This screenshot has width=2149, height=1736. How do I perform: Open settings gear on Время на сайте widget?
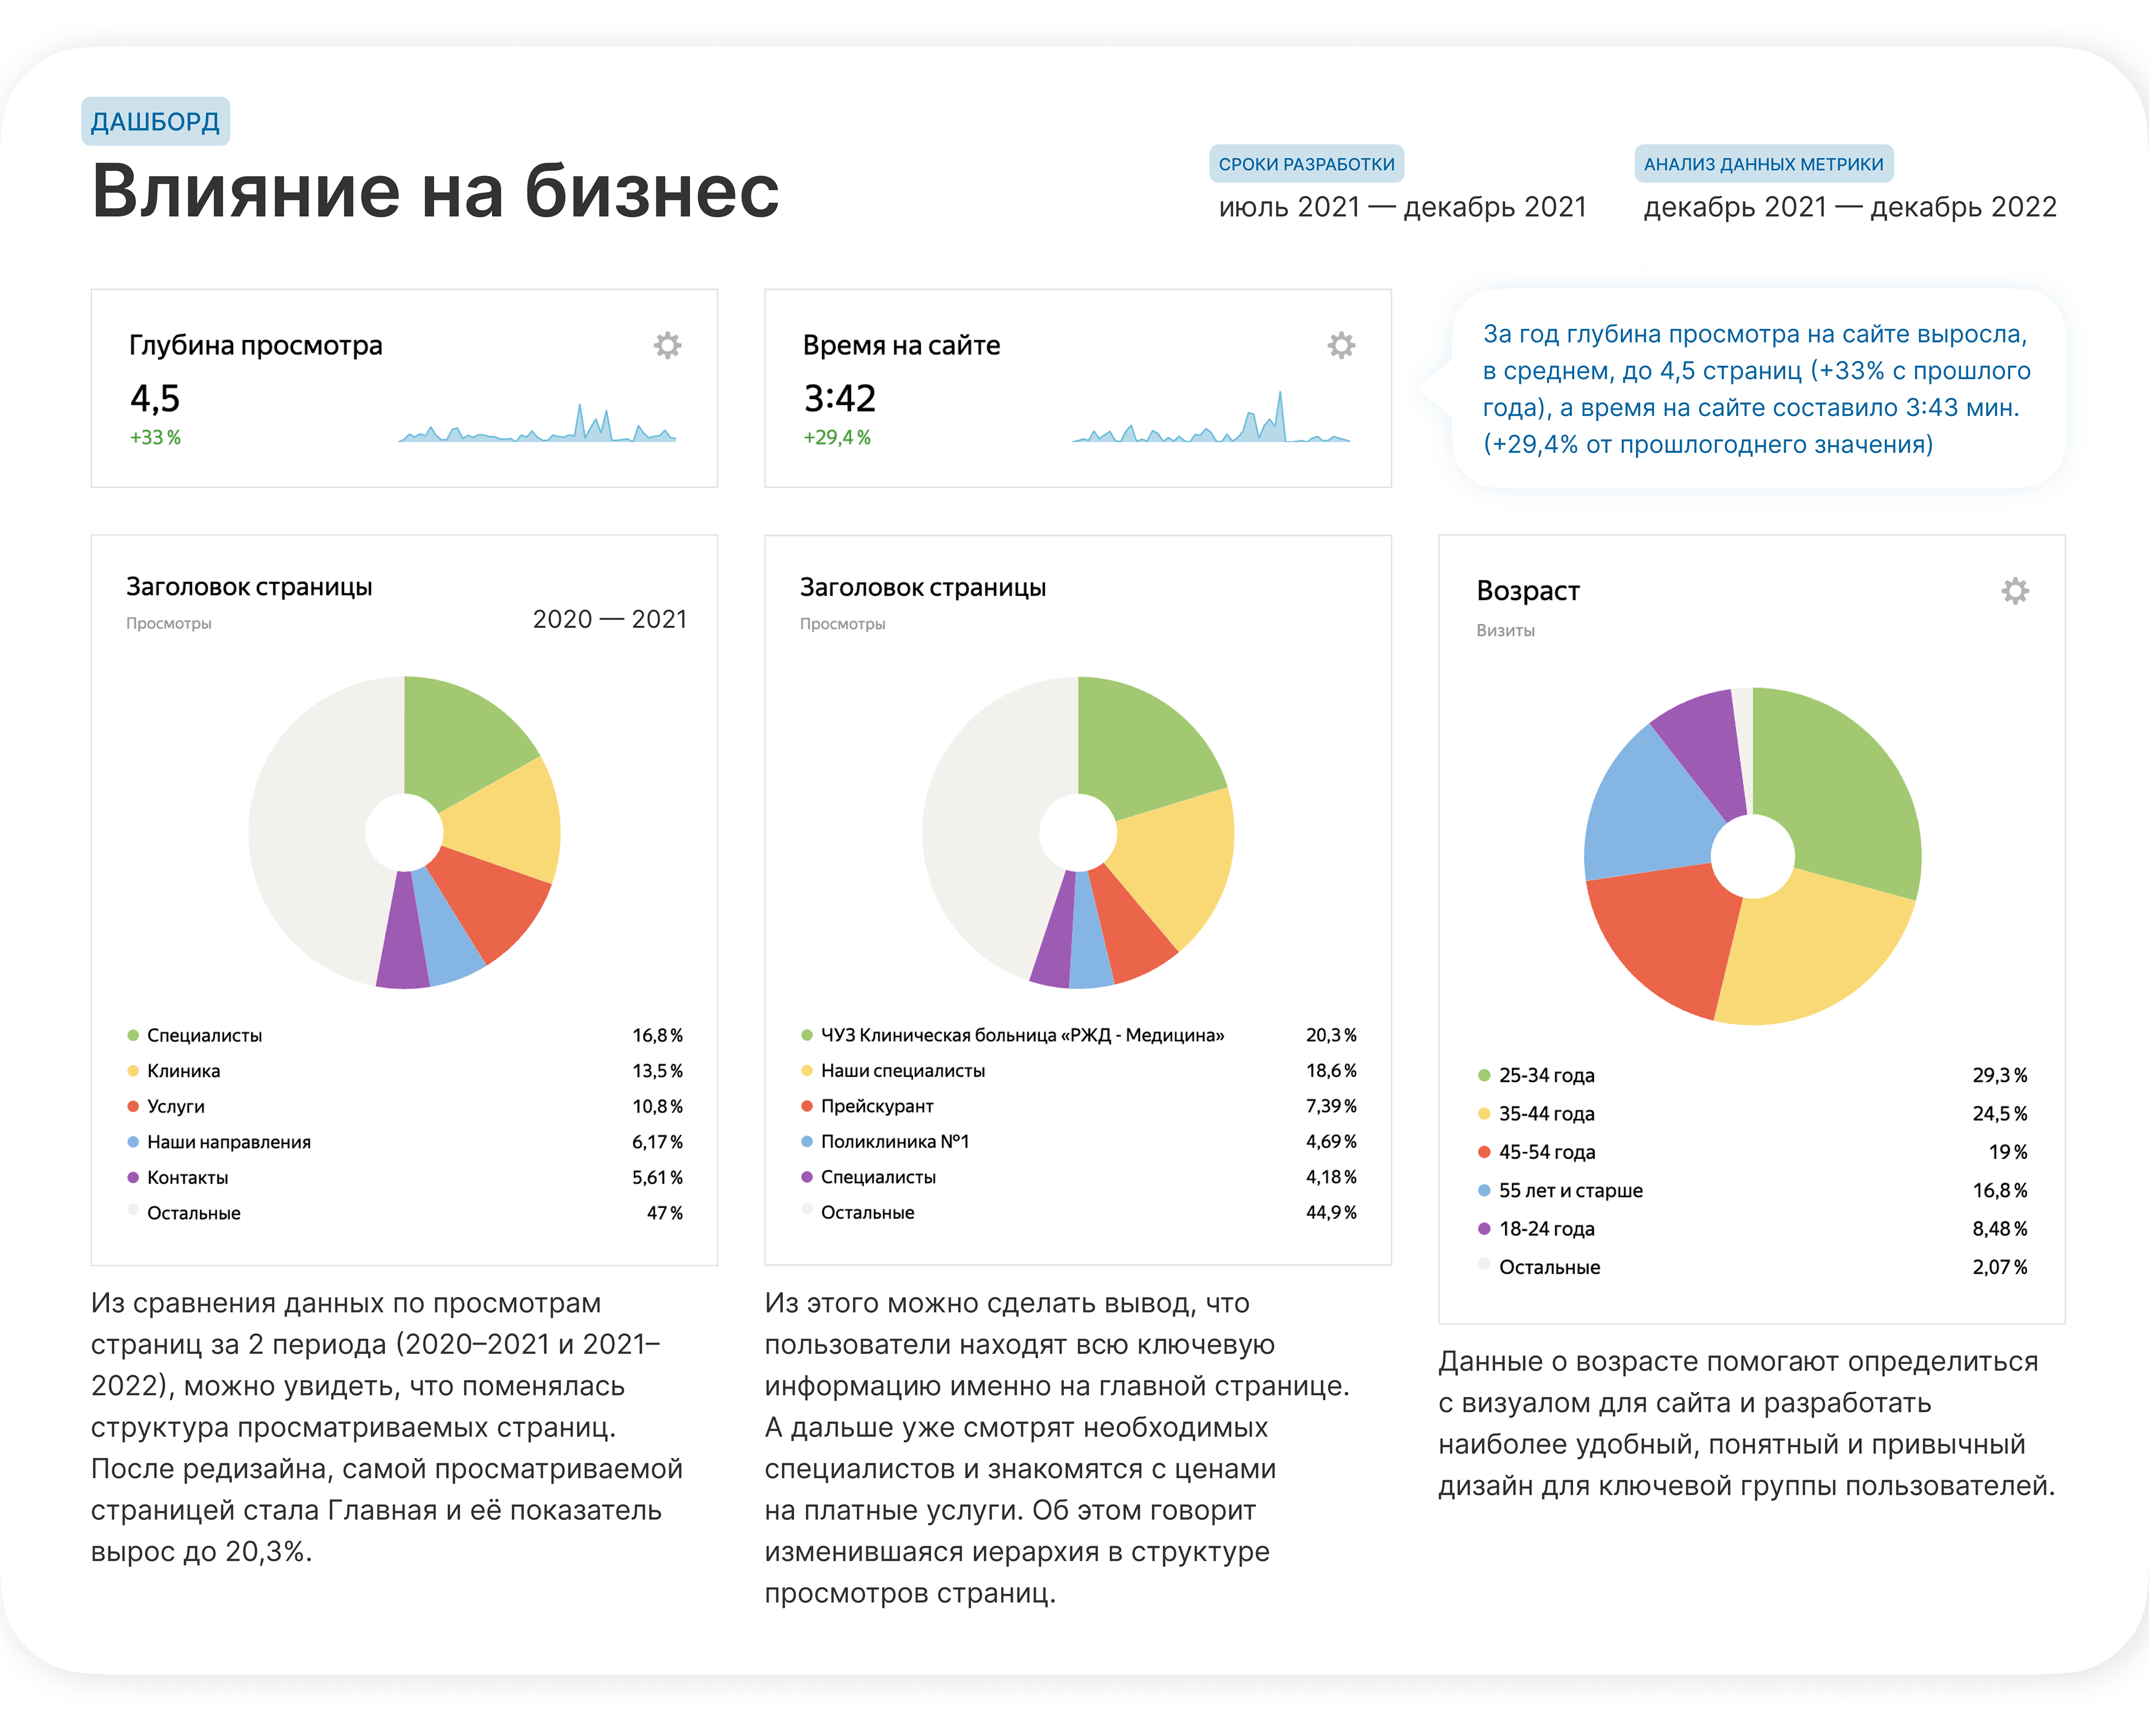[1341, 346]
